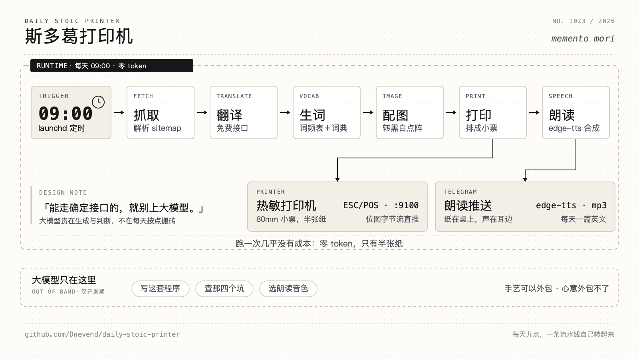Click the text 大模型贵在生成与判断，不在每天按点搬砖
639x359 pixels.
tap(107, 221)
